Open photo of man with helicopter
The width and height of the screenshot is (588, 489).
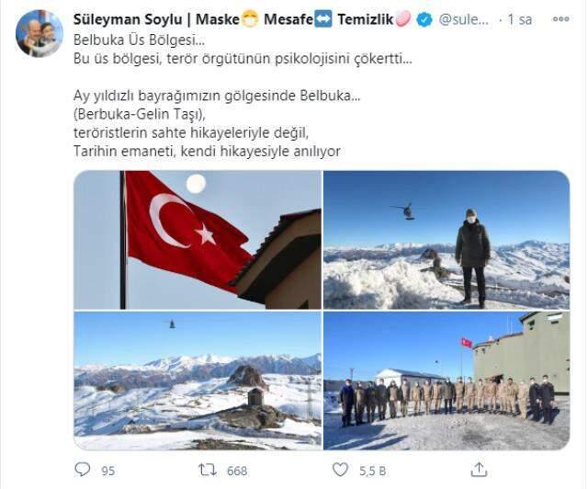(447, 240)
